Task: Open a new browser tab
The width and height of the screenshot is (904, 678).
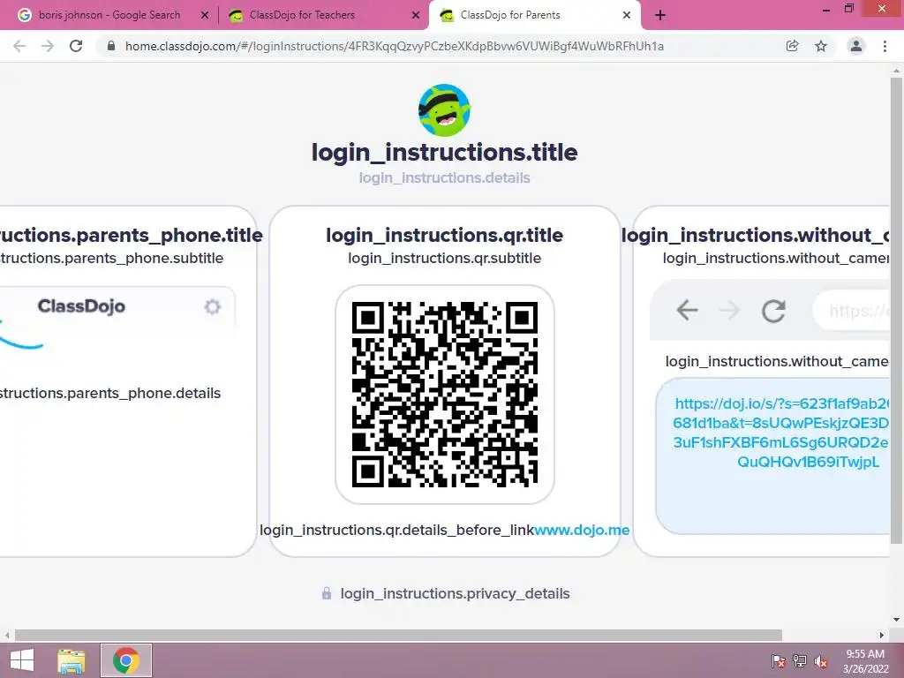Action: [x=660, y=16]
